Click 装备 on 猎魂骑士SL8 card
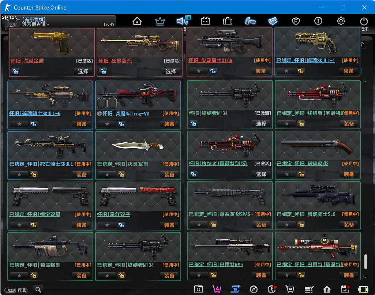 click(x=349, y=225)
